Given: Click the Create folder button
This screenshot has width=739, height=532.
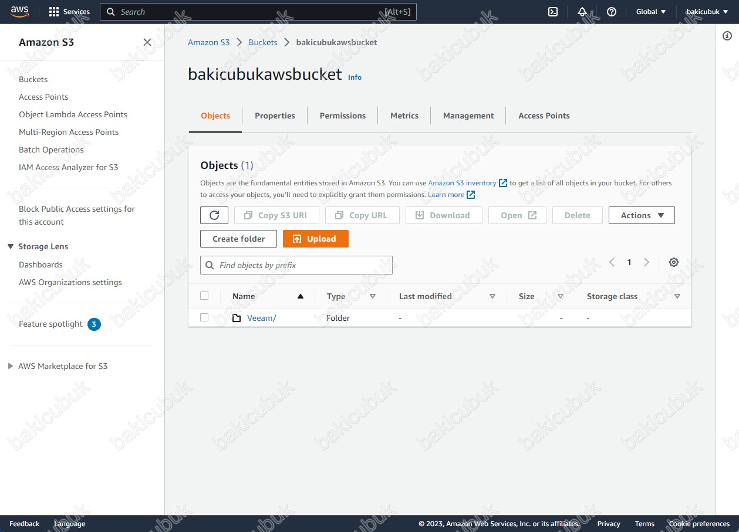Looking at the screenshot, I should click(239, 239).
